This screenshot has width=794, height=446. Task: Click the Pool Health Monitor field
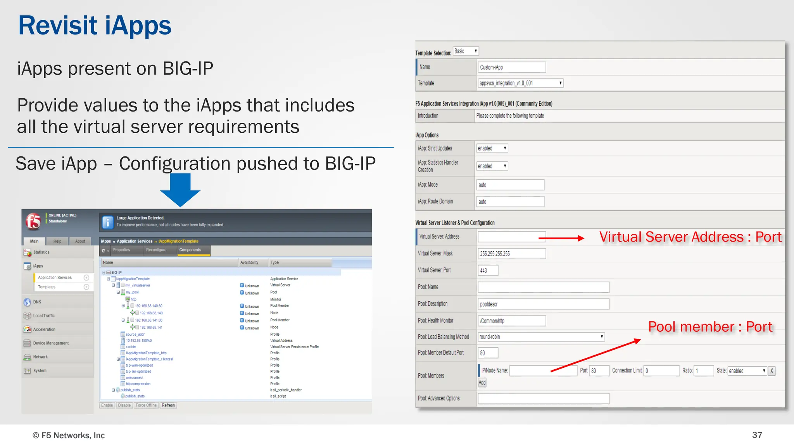[512, 321]
